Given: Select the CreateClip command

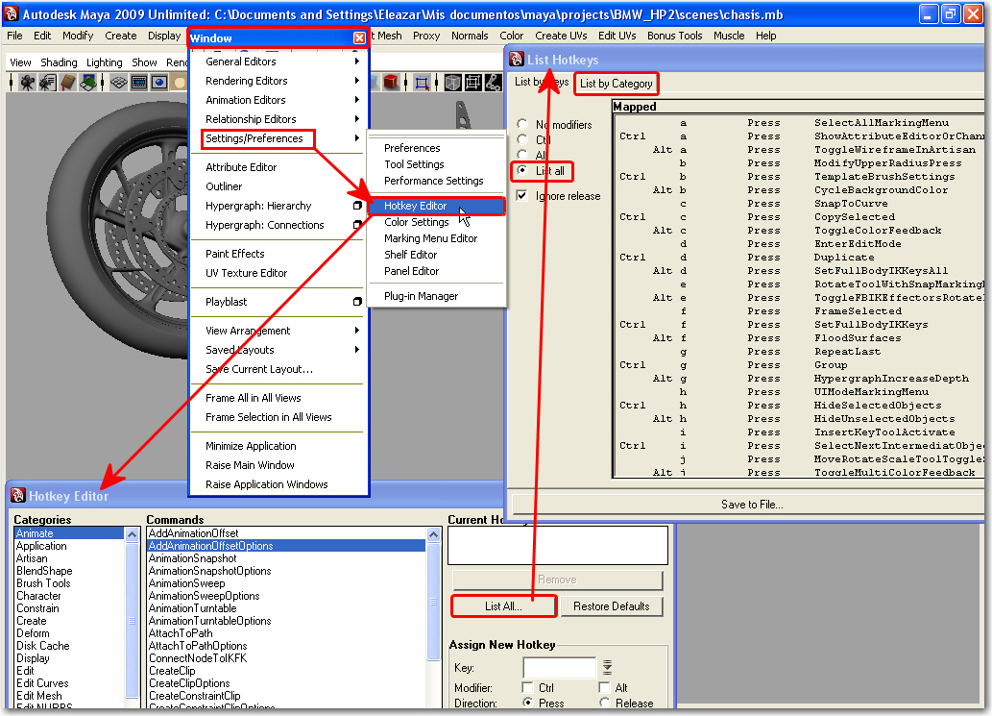Looking at the screenshot, I should click(x=172, y=671).
